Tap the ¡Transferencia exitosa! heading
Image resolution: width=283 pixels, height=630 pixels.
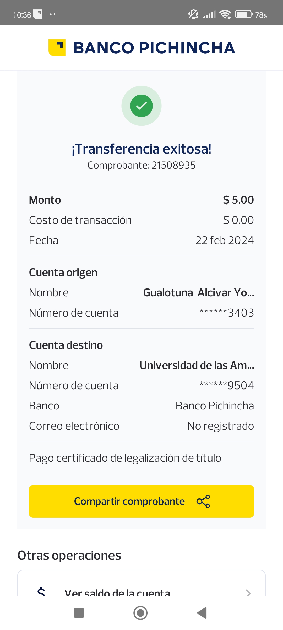click(x=141, y=149)
